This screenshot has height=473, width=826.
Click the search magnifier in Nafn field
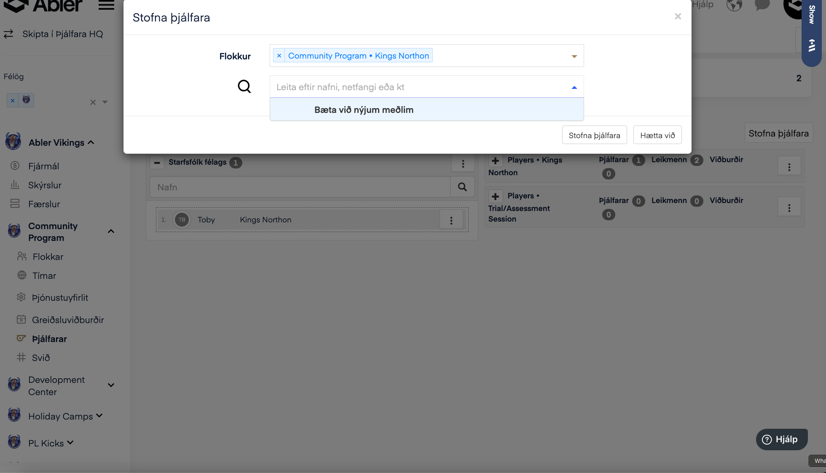coord(462,187)
